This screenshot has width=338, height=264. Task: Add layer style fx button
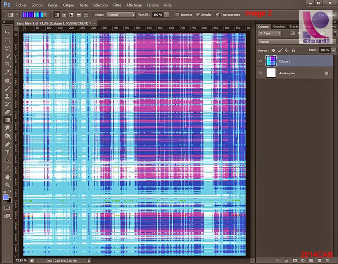(286, 261)
